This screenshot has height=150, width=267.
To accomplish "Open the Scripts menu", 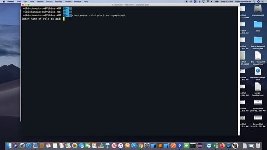I will (49, 2).
